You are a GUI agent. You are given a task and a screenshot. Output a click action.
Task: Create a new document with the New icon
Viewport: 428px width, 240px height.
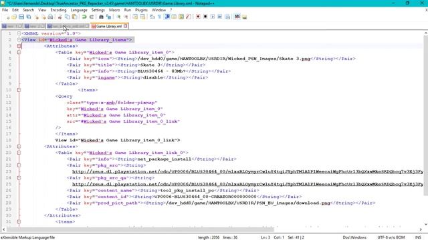7,17
